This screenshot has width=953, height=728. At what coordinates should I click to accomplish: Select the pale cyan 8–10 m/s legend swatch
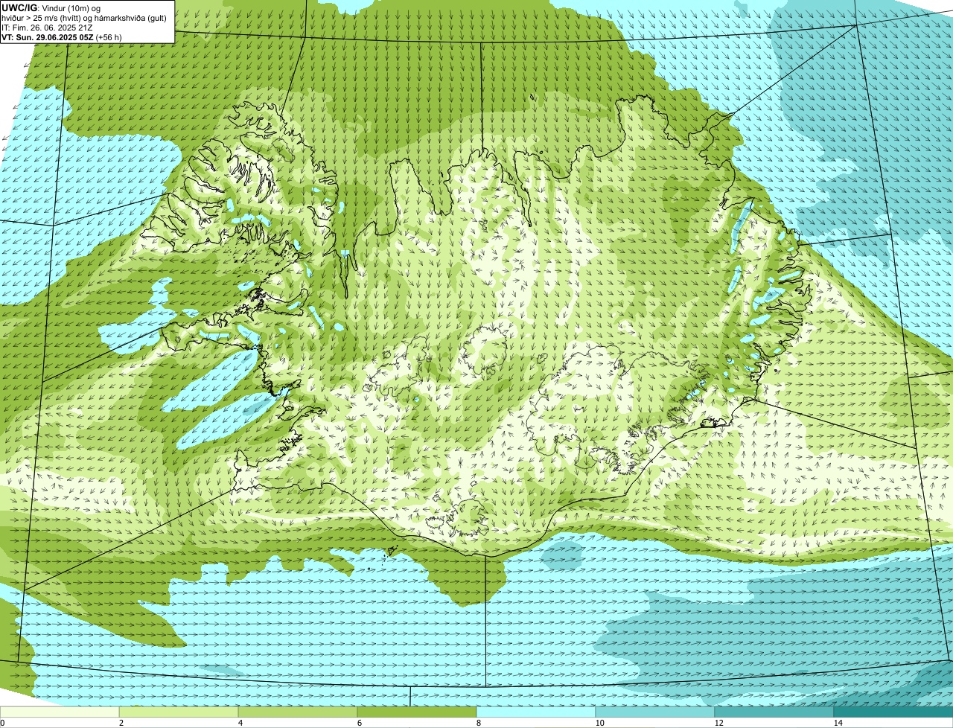[x=536, y=712]
